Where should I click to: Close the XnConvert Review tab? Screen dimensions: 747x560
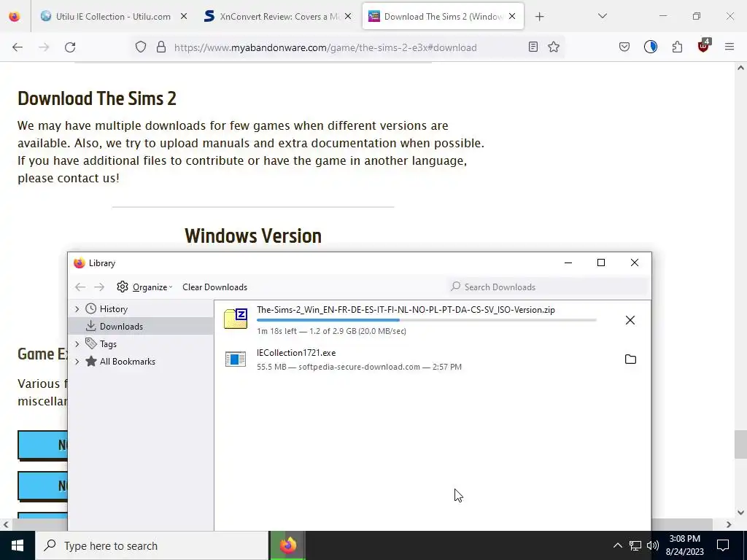[348, 16]
